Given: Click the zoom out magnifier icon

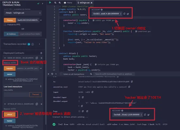Looking at the screenshot, I should click(55, 3).
